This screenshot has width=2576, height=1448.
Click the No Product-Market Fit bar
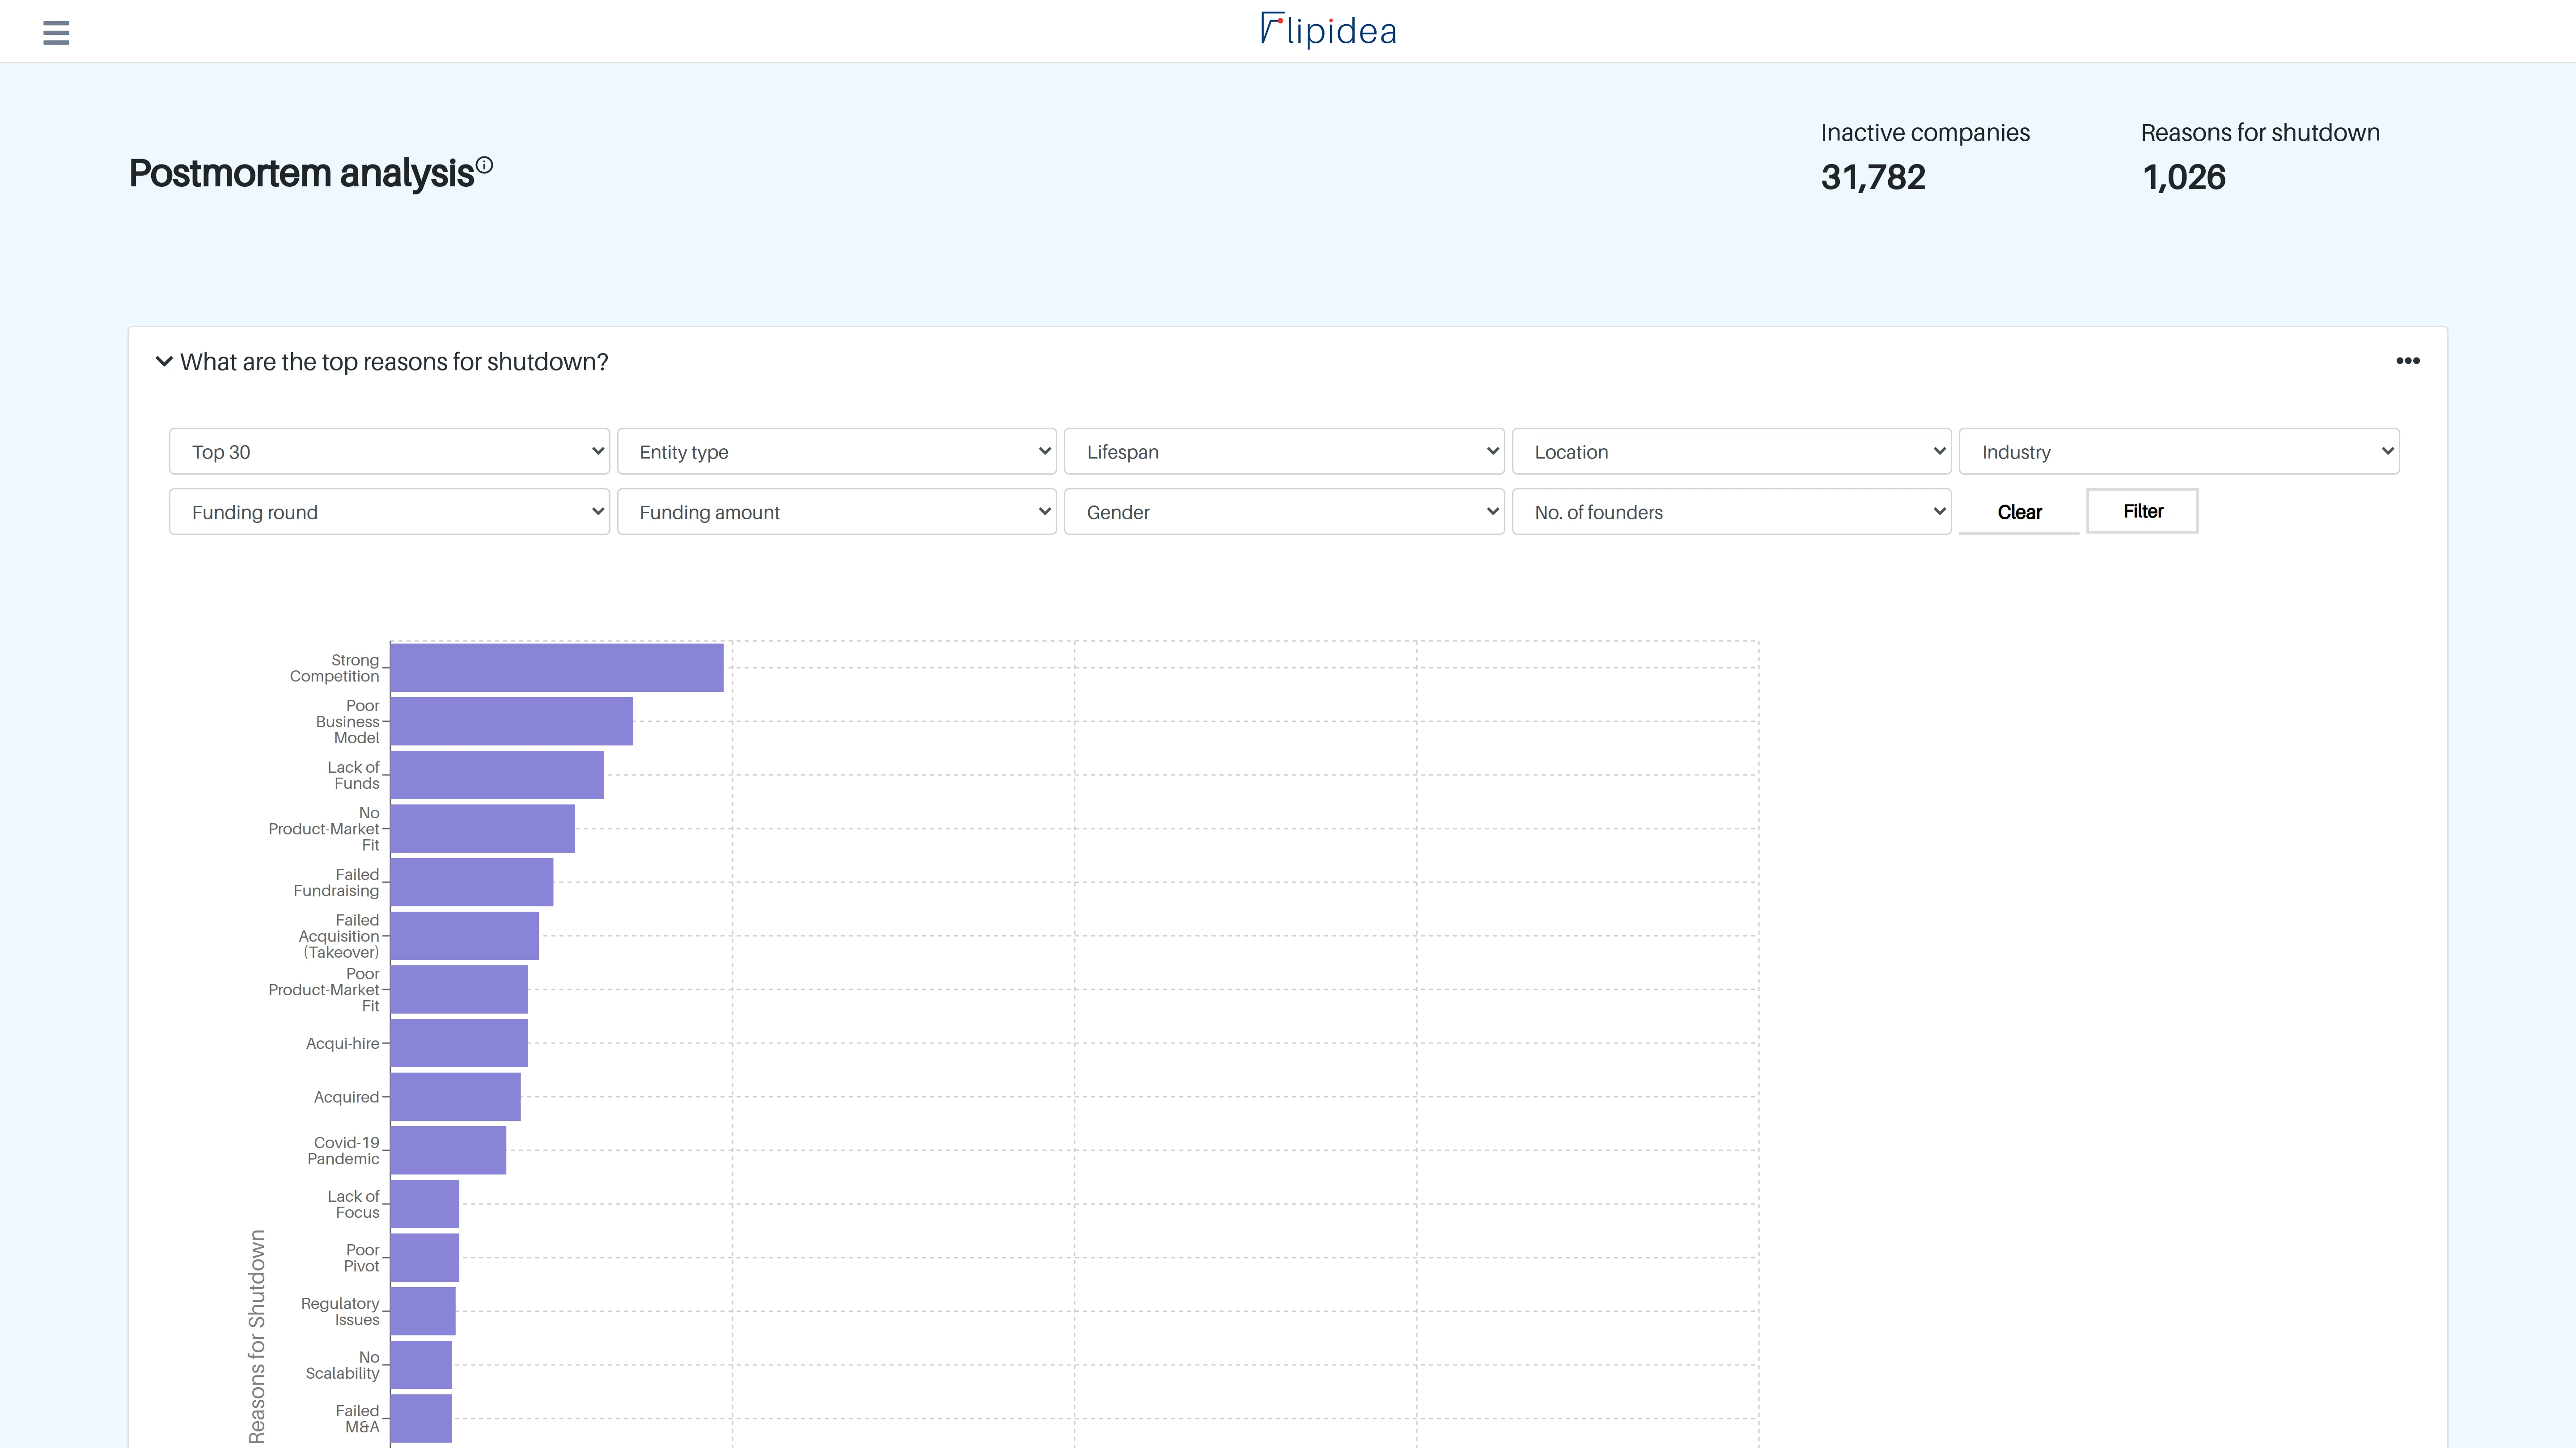[483, 829]
